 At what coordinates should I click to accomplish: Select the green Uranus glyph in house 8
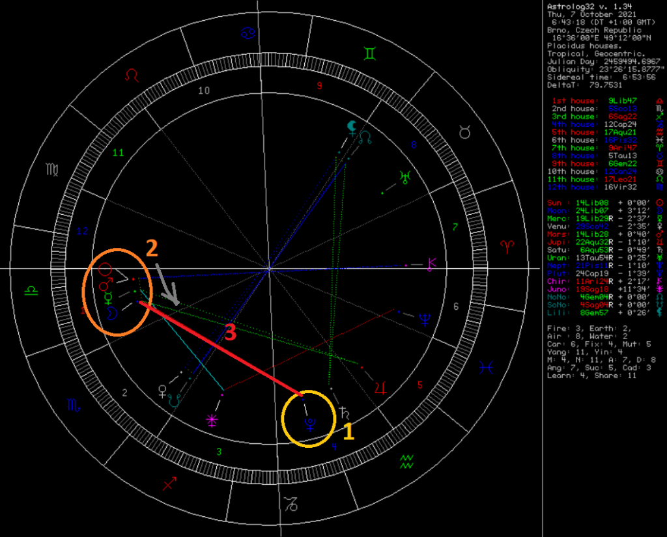coord(405,177)
